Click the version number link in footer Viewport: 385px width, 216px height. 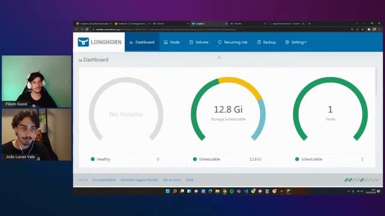(x=83, y=180)
